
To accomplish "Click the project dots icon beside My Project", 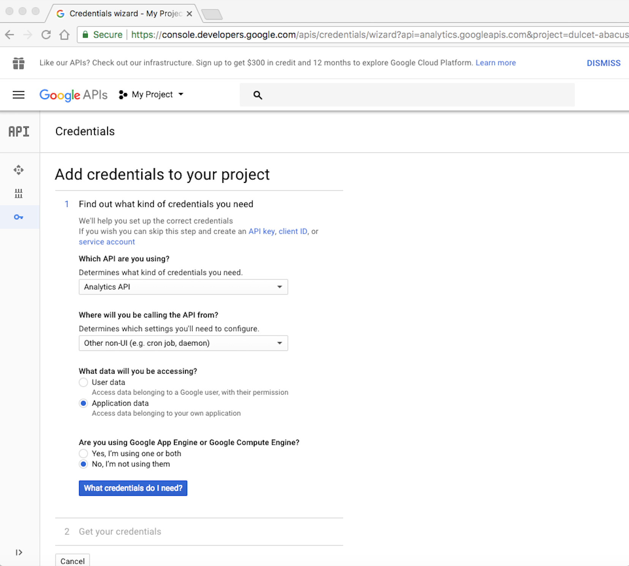I will (123, 95).
